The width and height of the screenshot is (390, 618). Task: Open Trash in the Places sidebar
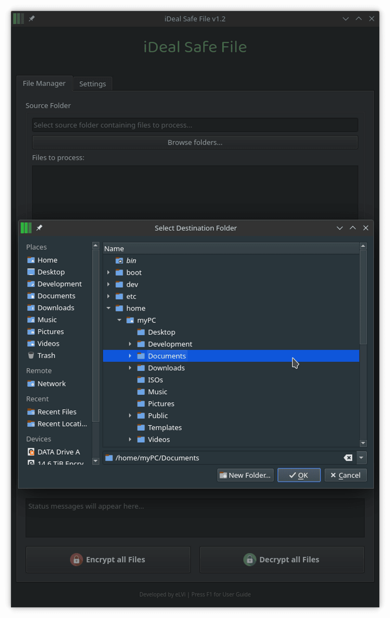point(46,356)
